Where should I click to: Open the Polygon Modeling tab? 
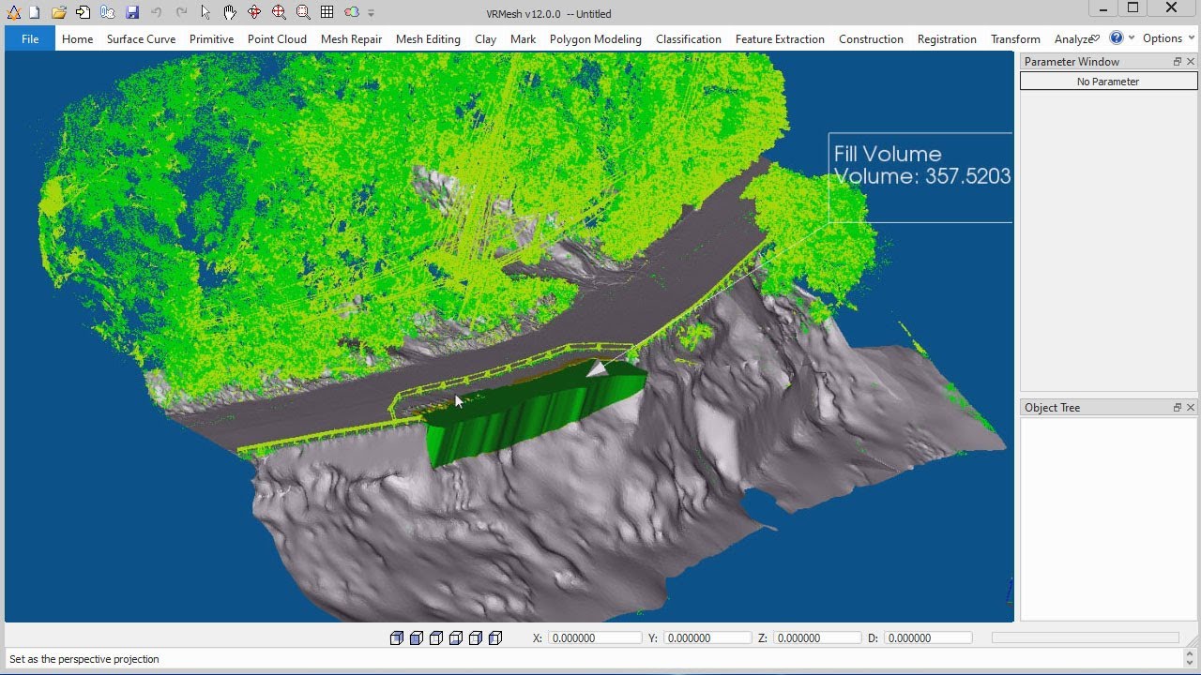click(x=595, y=38)
